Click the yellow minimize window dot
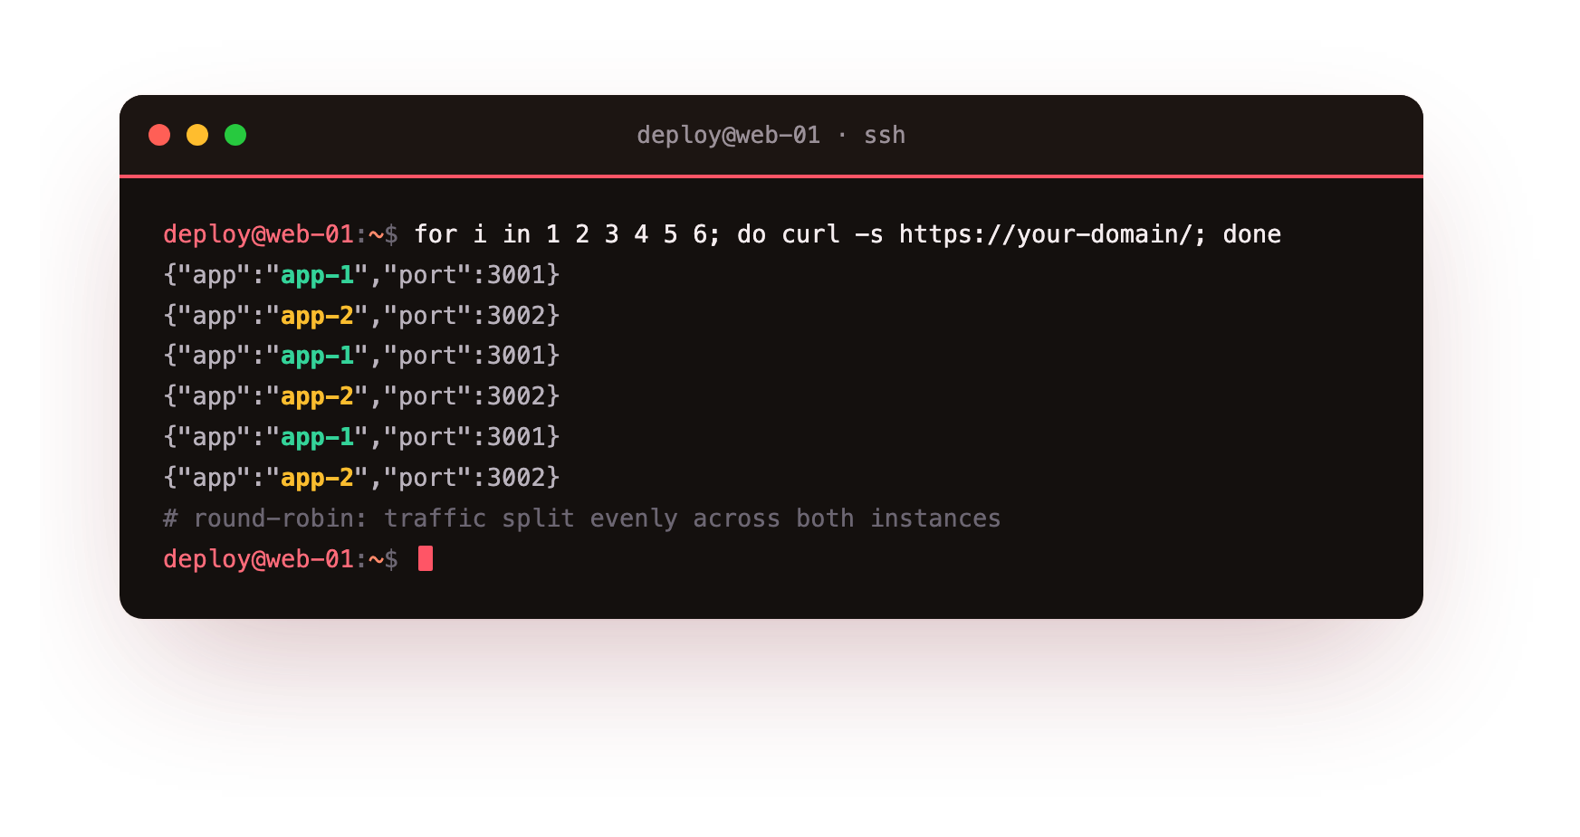This screenshot has height=837, width=1580. pyautogui.click(x=197, y=135)
